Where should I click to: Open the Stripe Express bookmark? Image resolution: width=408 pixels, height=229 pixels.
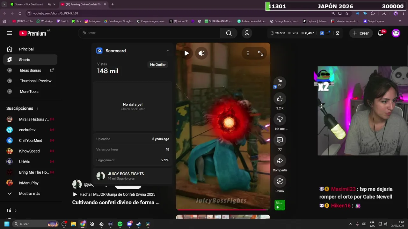374,21
